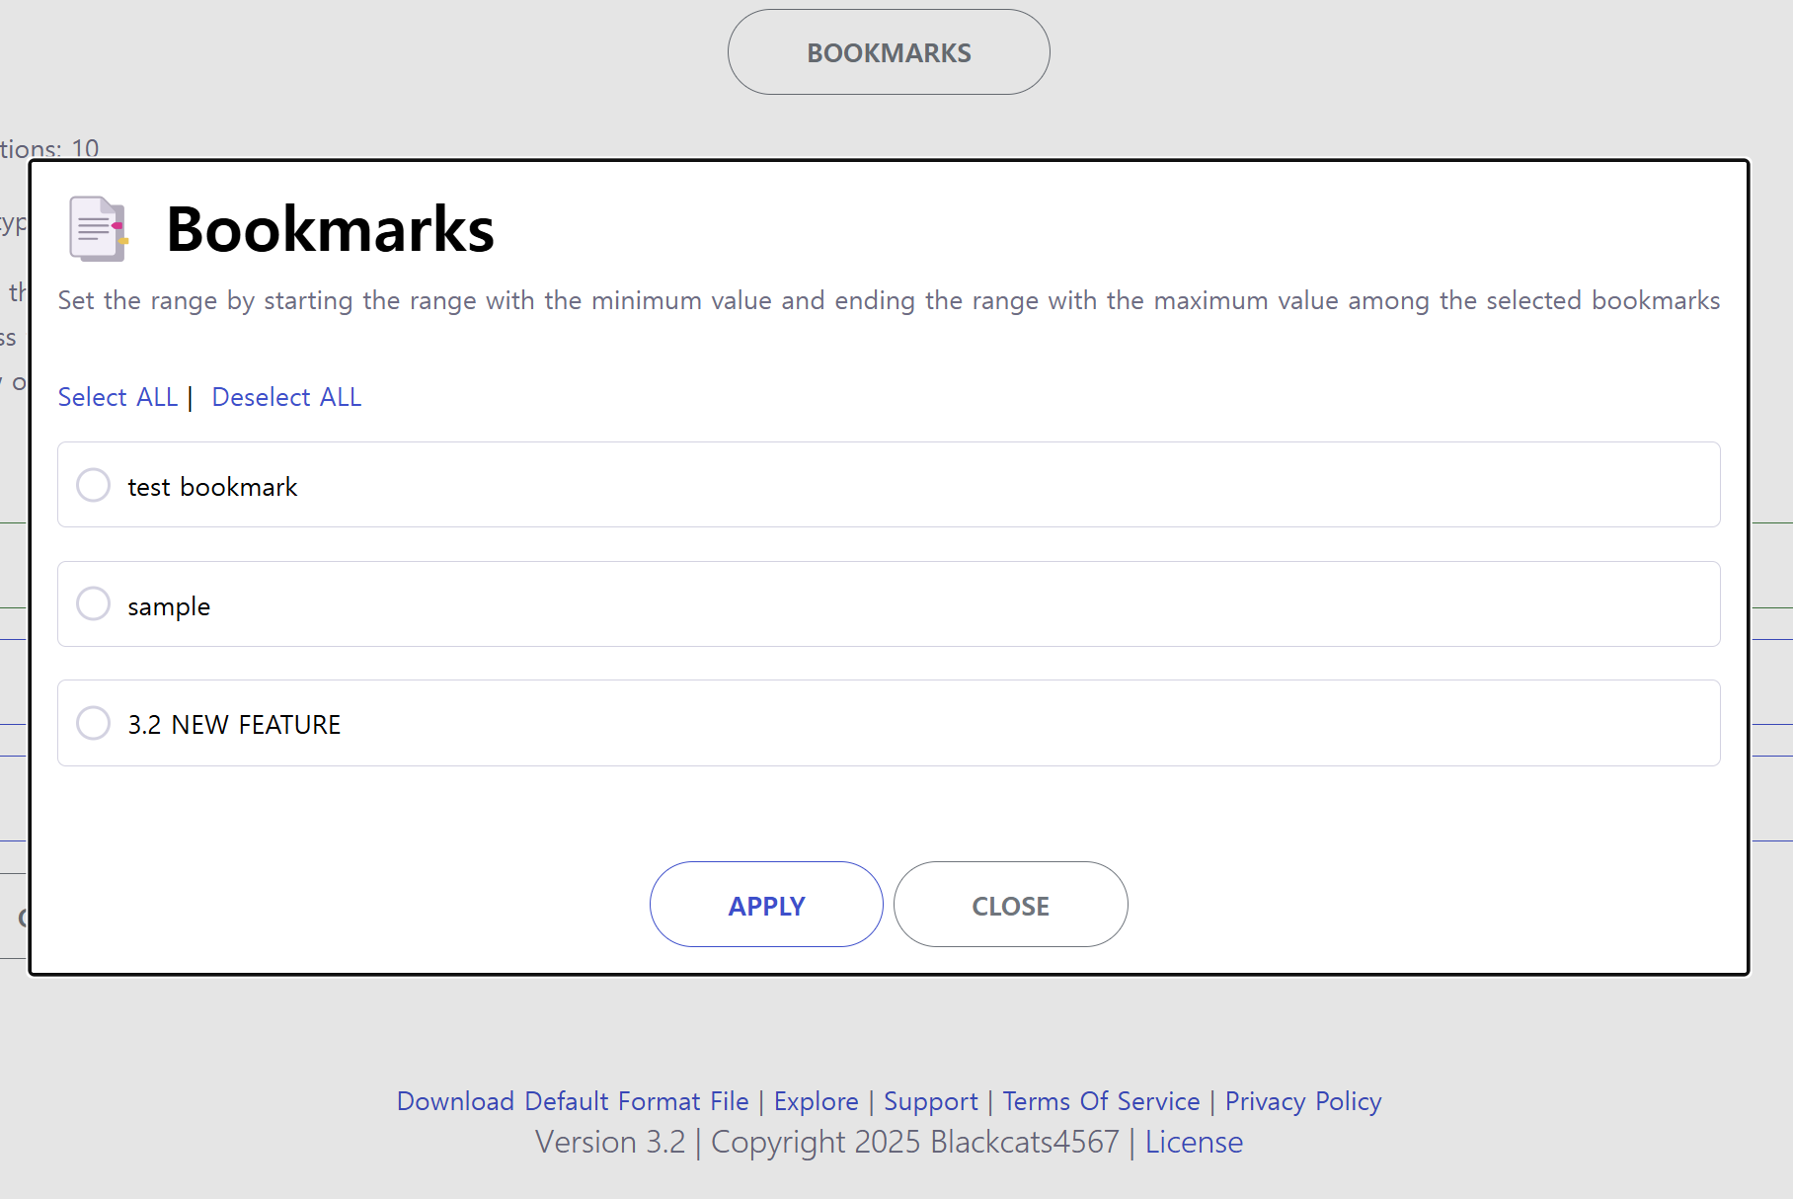Open the Terms Of Service link
Screen dimensions: 1793x1199
point(1101,1101)
